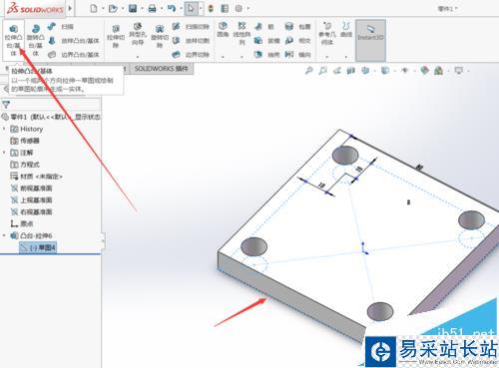Print the document

pos(152,8)
